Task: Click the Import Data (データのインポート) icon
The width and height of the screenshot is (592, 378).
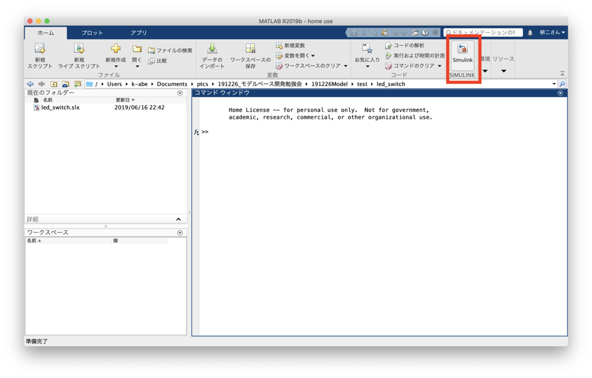Action: point(212,49)
